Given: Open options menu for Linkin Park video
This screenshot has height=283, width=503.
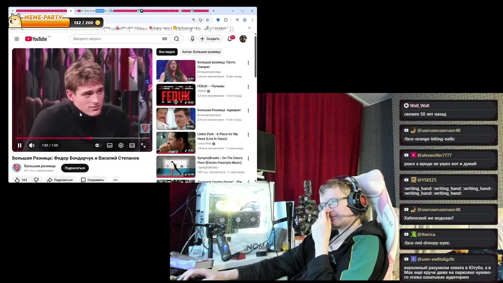Looking at the screenshot, I should pos(248,135).
